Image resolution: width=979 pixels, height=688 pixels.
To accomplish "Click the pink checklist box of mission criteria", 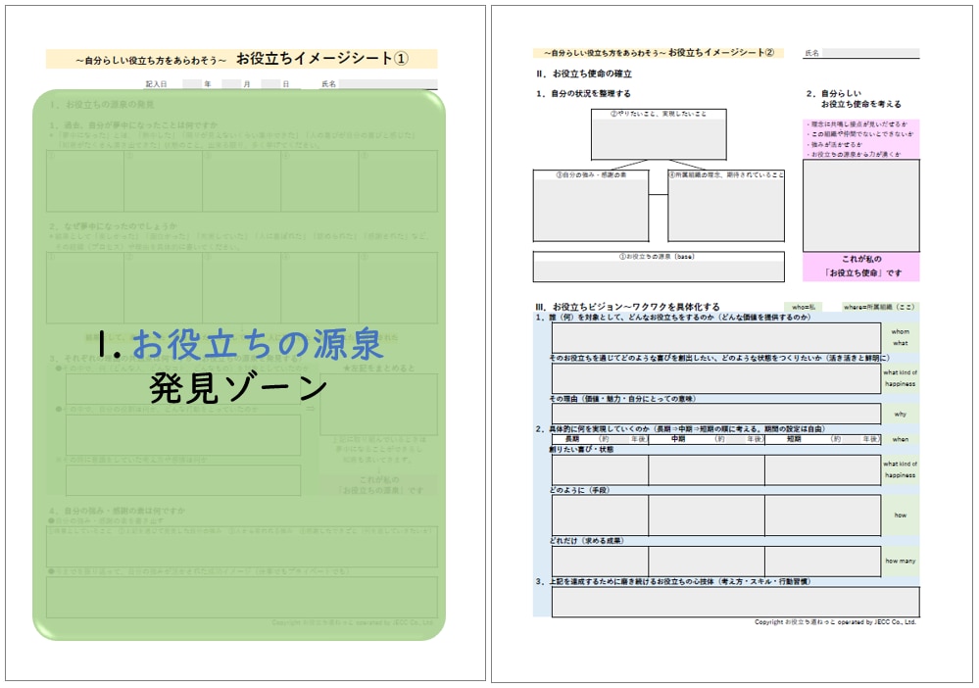I will (861, 138).
